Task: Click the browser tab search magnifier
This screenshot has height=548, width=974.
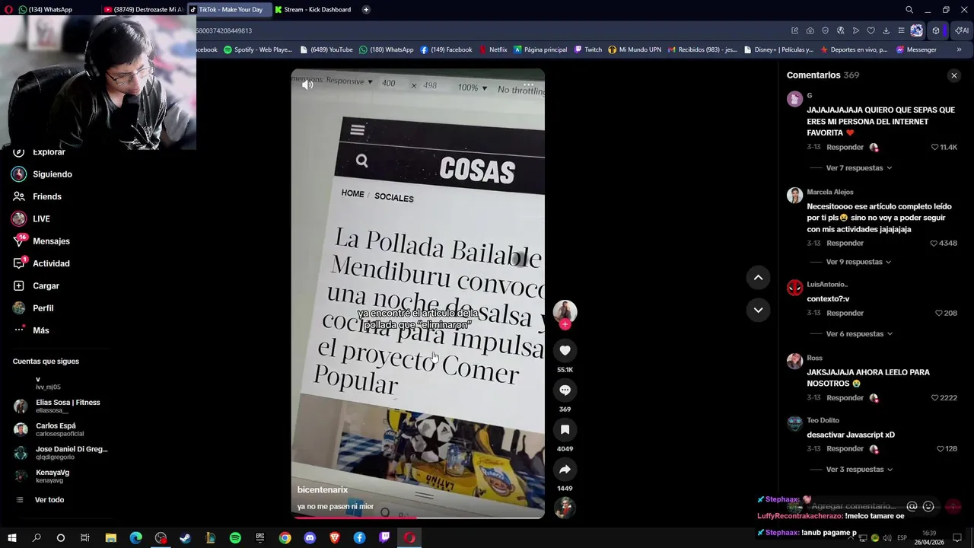Action: coord(909,9)
